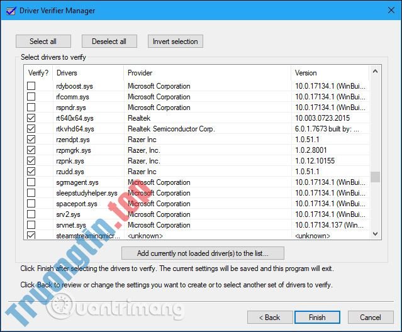Image resolution: width=402 pixels, height=332 pixels.
Task: Check the sgrmagent.sys checkbox
Action: [x=31, y=182]
